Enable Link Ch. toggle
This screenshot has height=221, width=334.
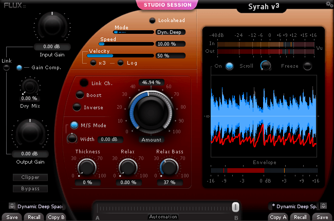point(84,83)
